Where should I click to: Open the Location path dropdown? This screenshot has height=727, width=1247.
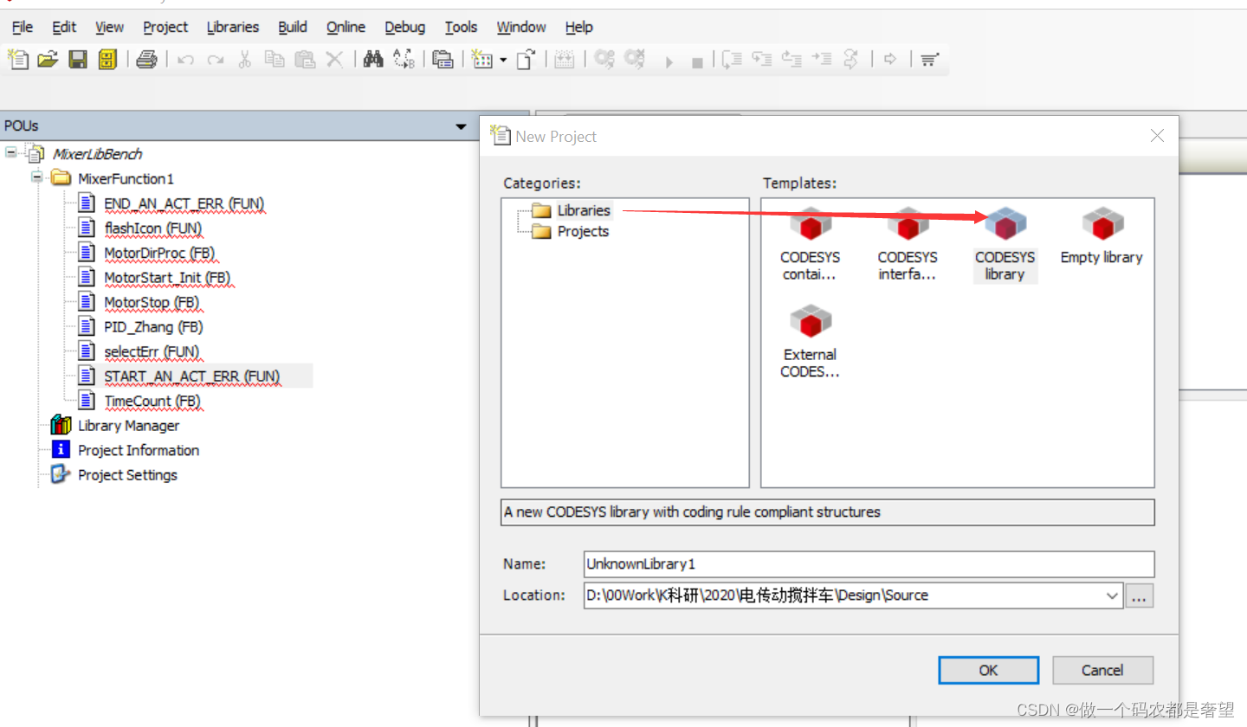click(x=1113, y=595)
